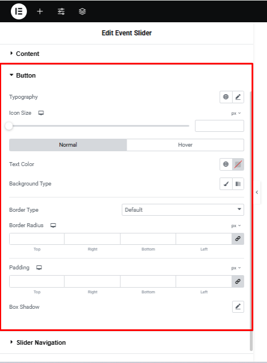Open the add element plus icon
Image resolution: width=267 pixels, height=363 pixels.
[40, 11]
